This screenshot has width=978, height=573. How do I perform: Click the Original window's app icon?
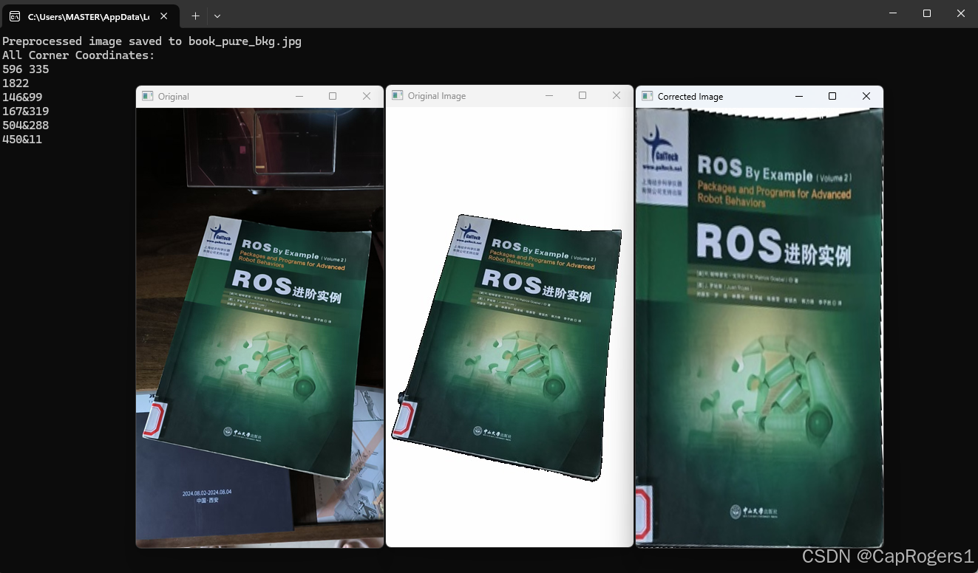pyautogui.click(x=147, y=96)
